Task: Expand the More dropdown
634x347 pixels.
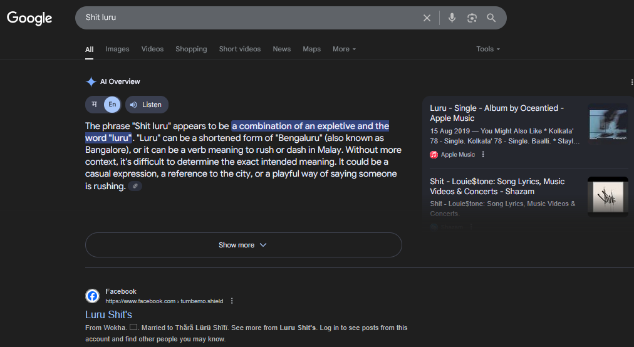Action: [x=344, y=49]
